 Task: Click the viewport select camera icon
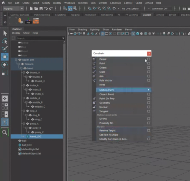click(x=72, y=34)
